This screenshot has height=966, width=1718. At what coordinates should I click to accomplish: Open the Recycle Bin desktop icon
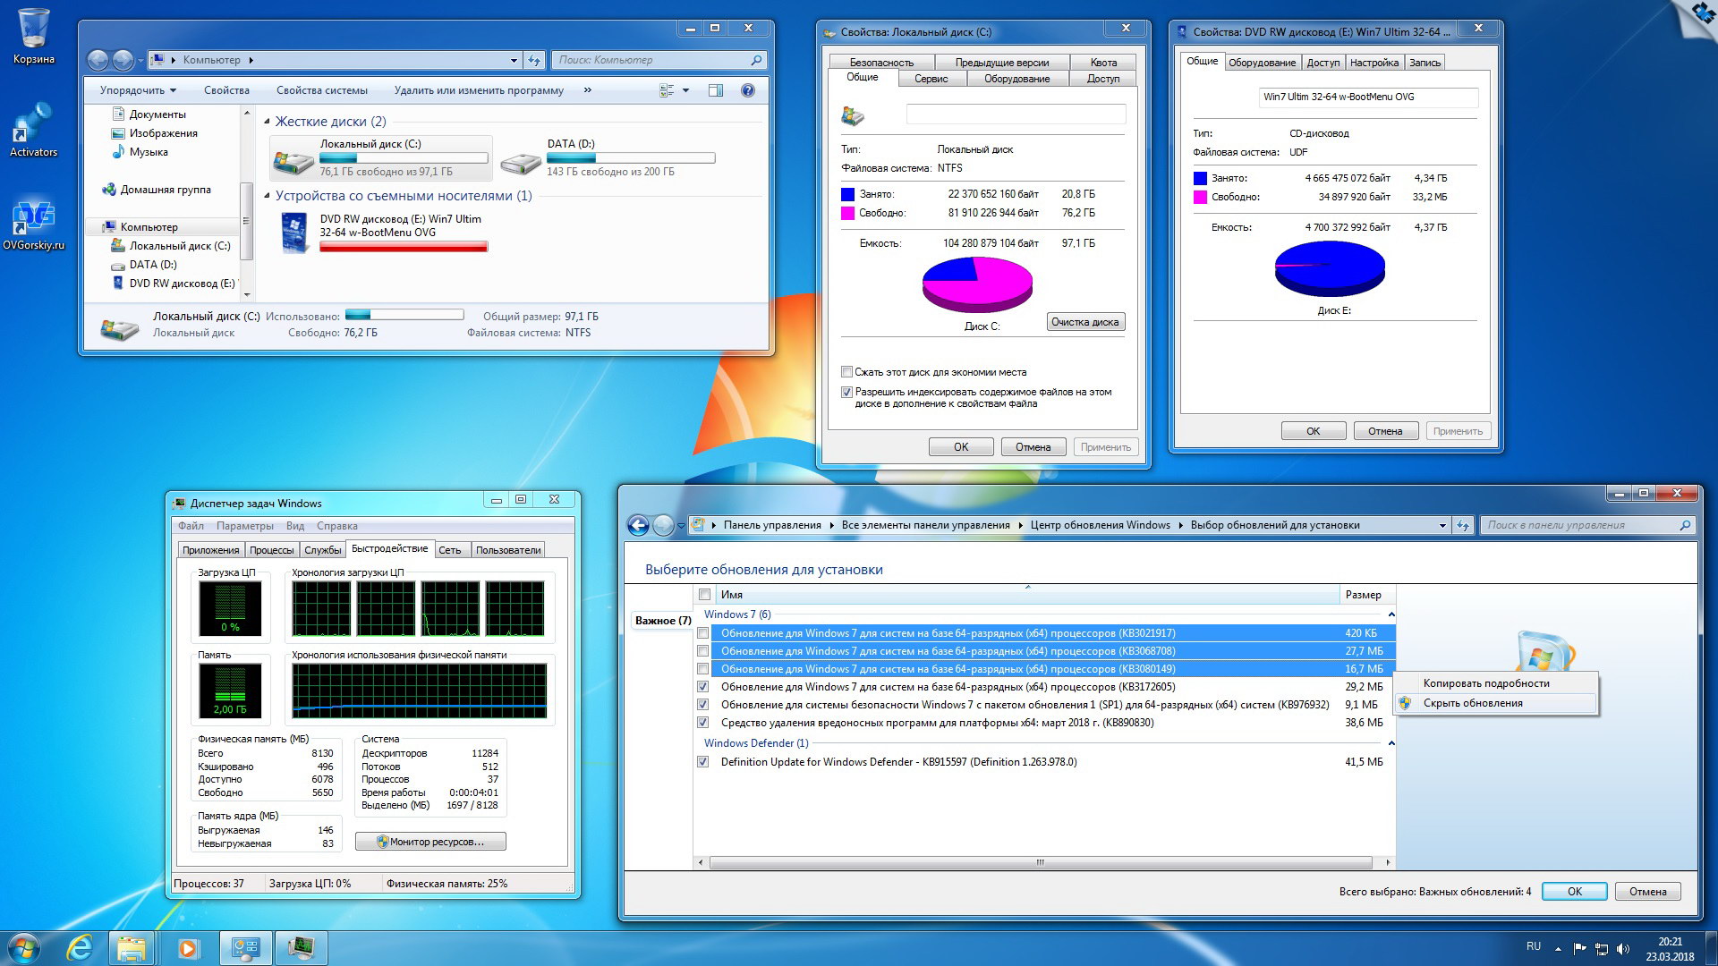coord(33,36)
